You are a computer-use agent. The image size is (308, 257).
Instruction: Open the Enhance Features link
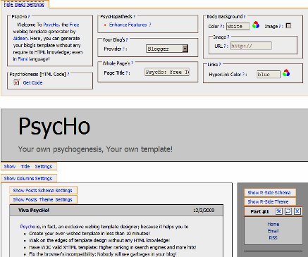pyautogui.click(x=128, y=25)
